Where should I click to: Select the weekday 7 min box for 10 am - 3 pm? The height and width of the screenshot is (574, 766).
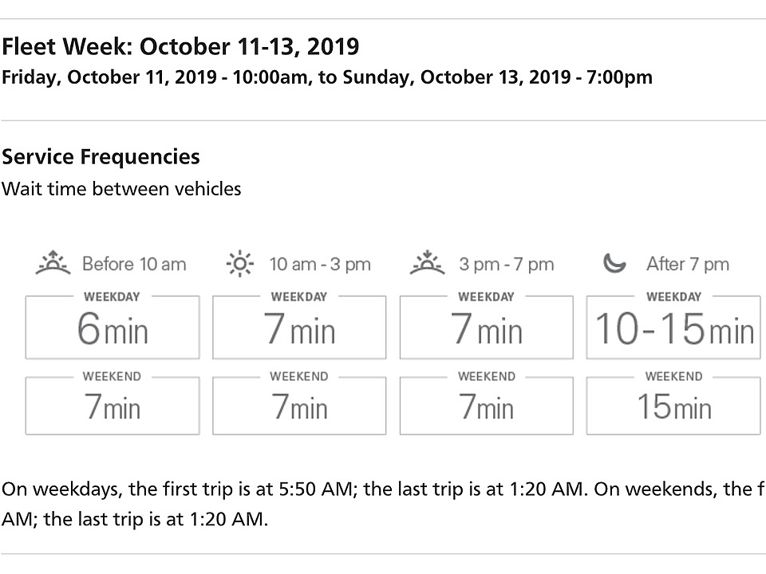coord(299,327)
